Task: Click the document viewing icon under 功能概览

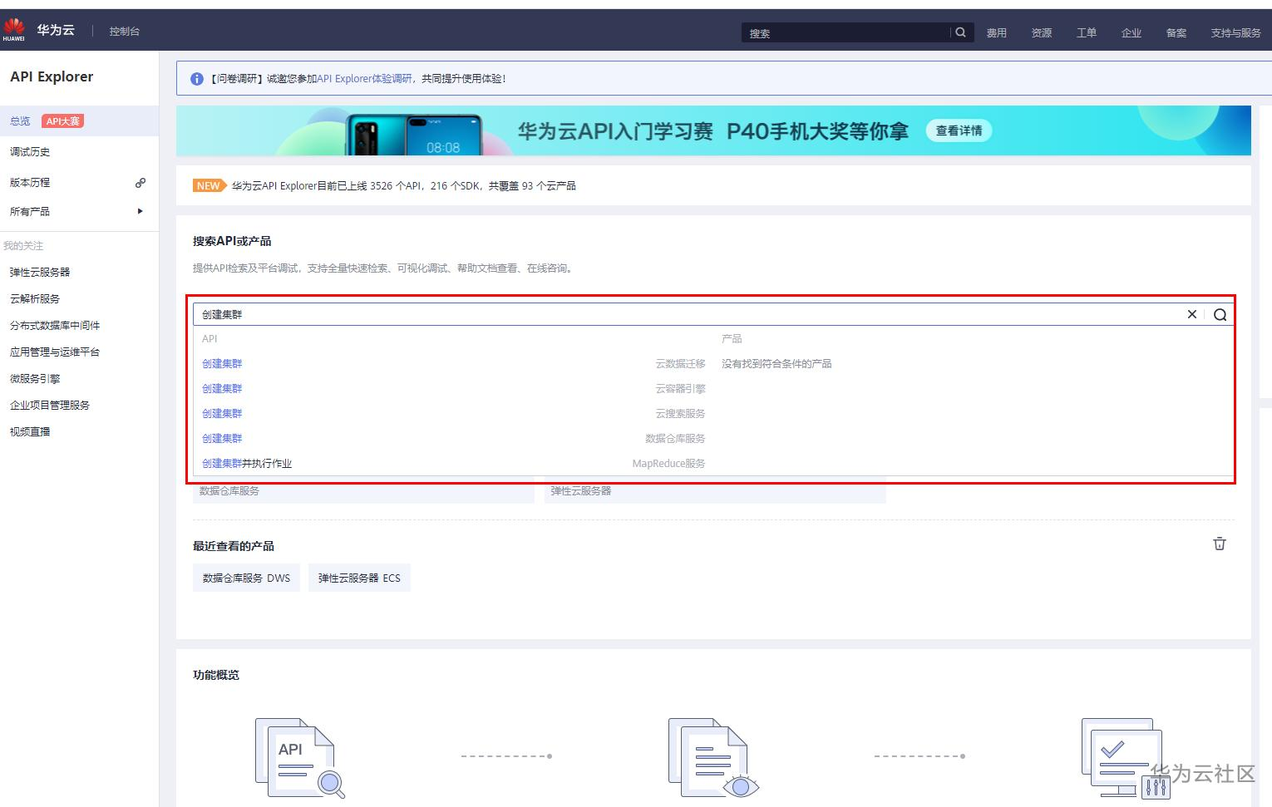Action: (x=711, y=756)
